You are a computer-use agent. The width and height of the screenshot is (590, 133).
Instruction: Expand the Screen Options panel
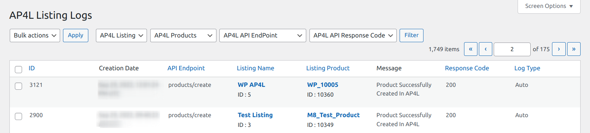coord(549,6)
